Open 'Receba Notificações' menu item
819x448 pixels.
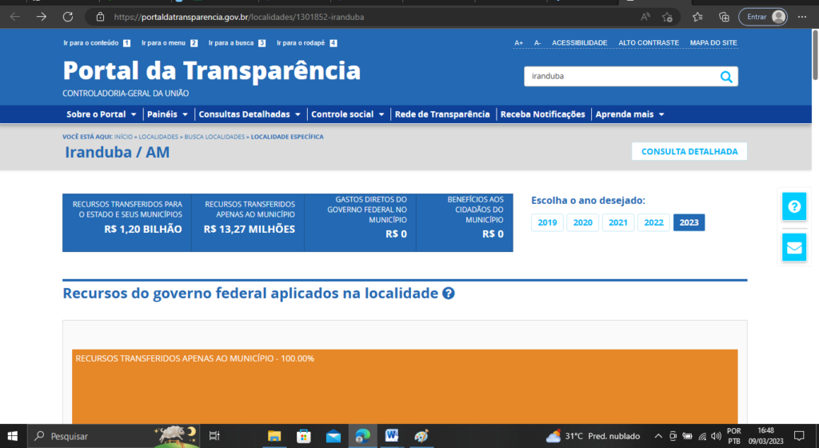pos(542,114)
